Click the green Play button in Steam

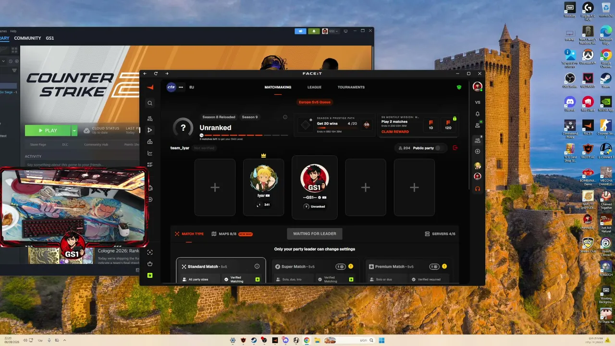(x=48, y=130)
